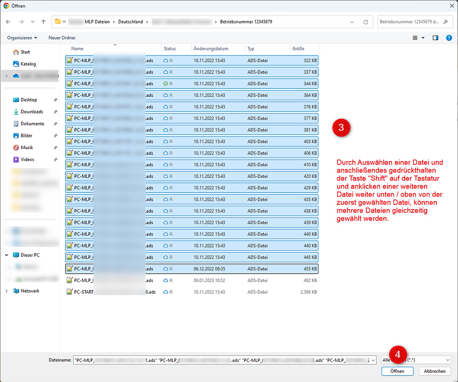Expand the breadcrumb overflow chevron
This screenshot has width=458, height=382.
coord(64,21)
